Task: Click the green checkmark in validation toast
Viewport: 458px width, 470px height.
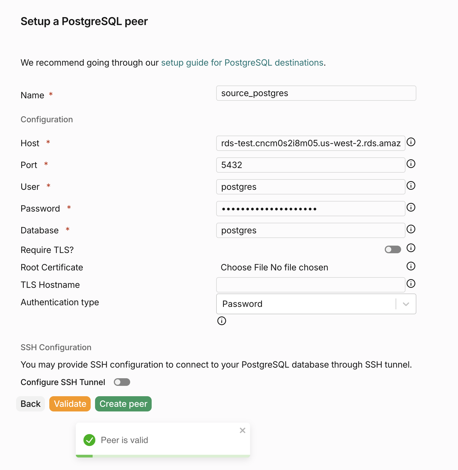Action: 89,440
